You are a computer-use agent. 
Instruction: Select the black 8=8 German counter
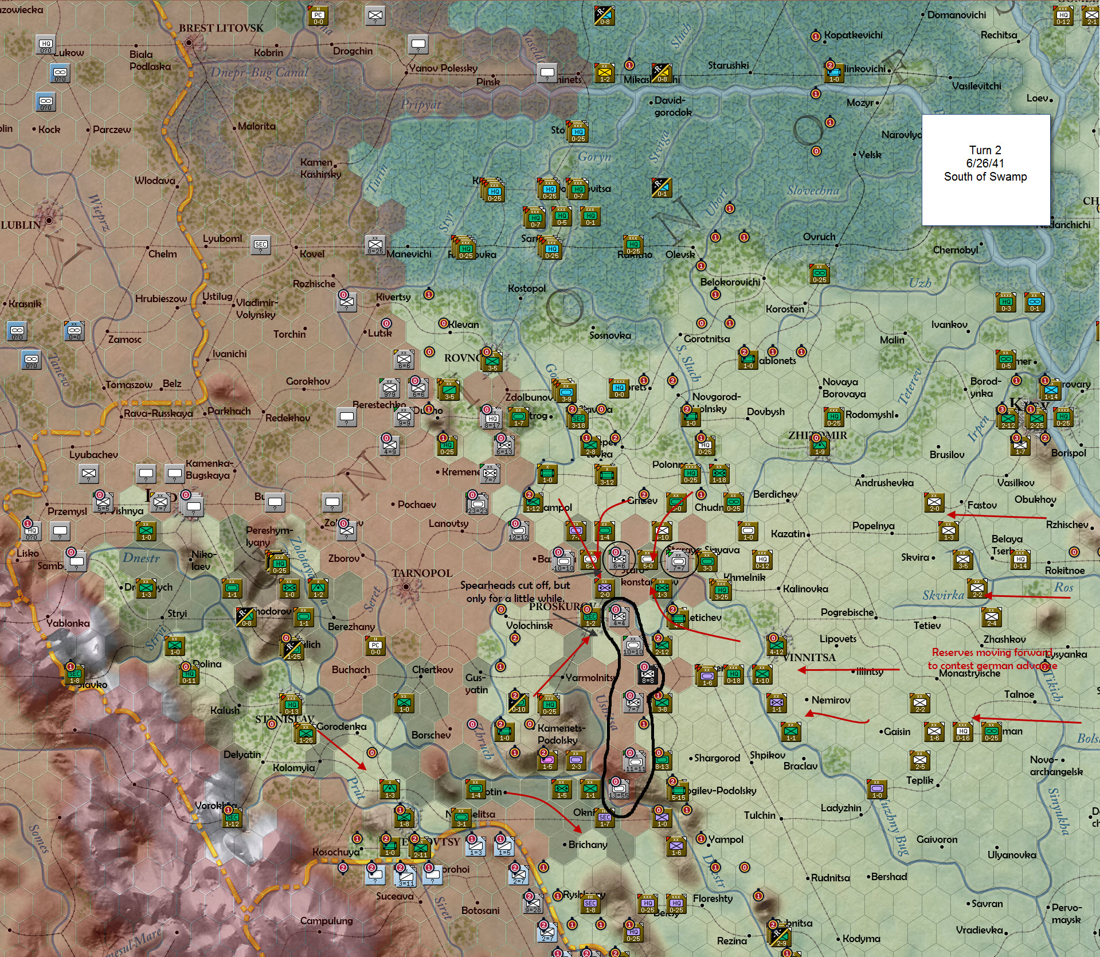point(648,675)
